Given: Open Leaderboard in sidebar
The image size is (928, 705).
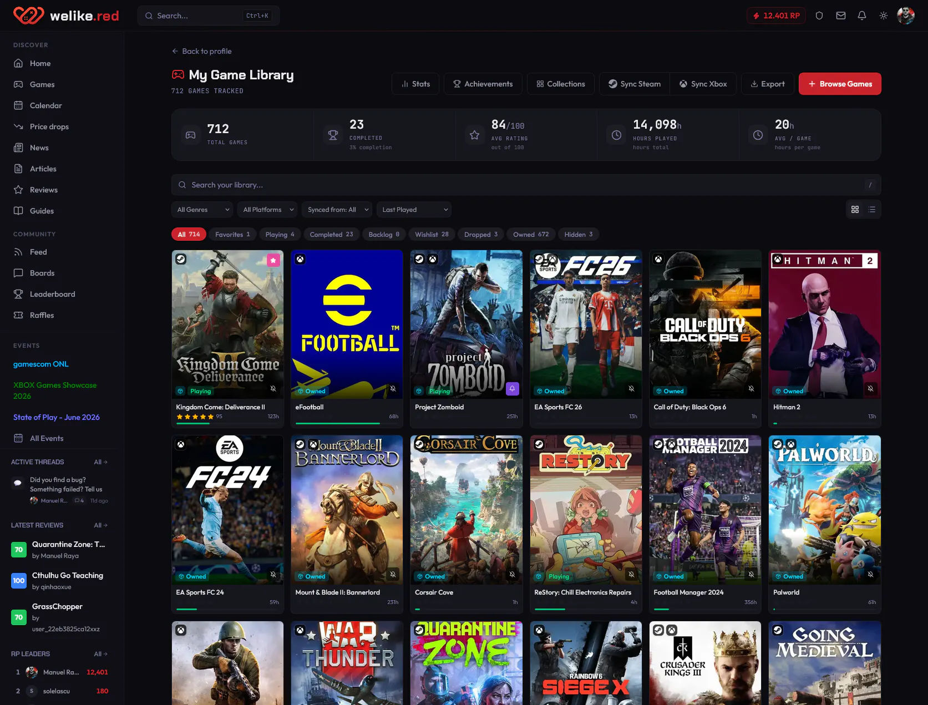Looking at the screenshot, I should pyautogui.click(x=62, y=294).
